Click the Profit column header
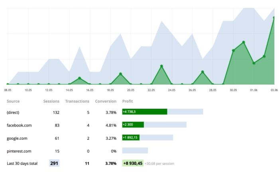The image size is (279, 174). (128, 101)
